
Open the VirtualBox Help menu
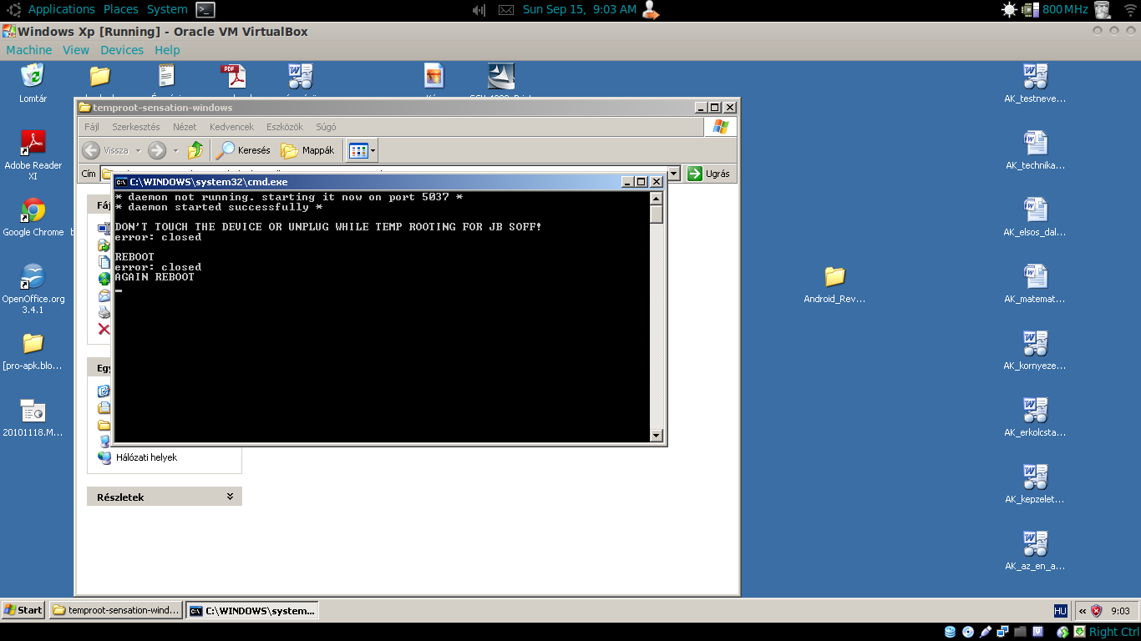(167, 50)
